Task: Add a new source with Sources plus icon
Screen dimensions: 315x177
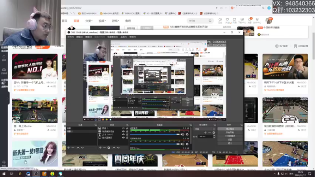Action: (100, 148)
